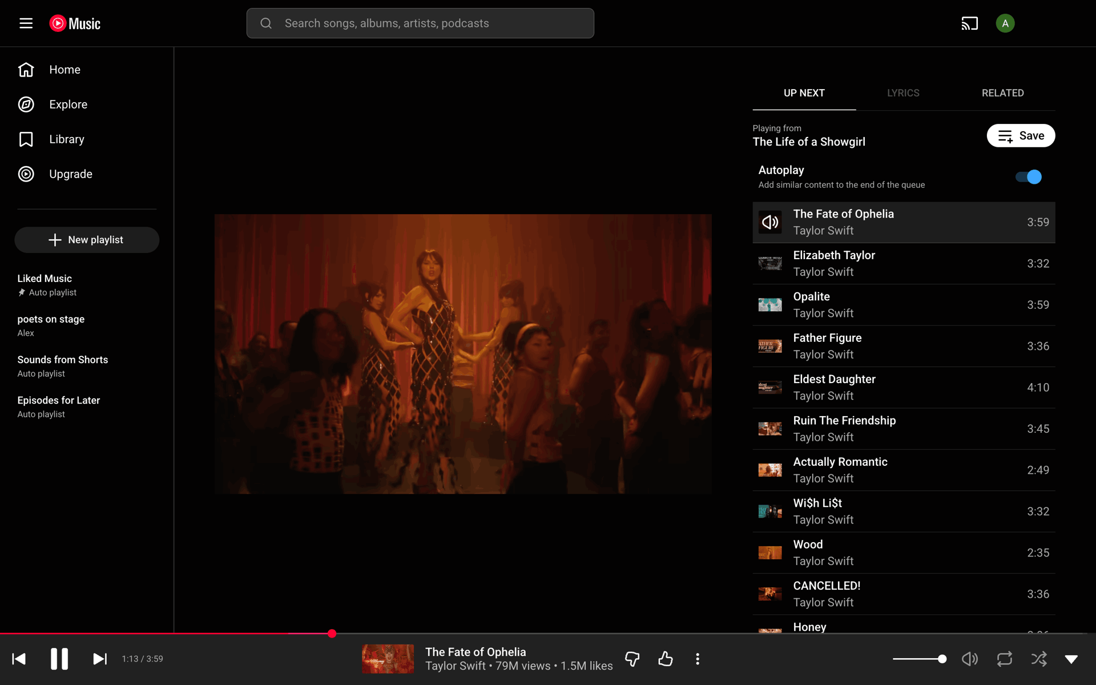The height and width of the screenshot is (685, 1096).
Task: Open the Explore page
Action: click(x=87, y=104)
